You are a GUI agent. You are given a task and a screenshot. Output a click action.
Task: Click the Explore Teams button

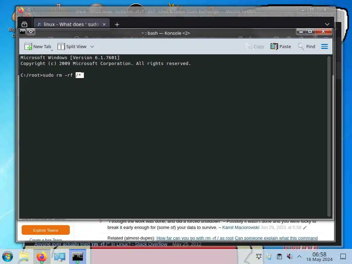(x=46, y=230)
